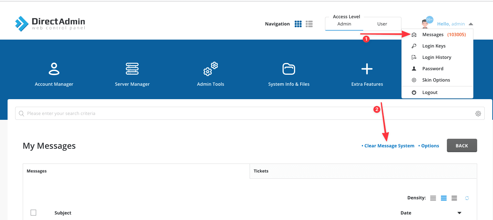Open System Info & Files folder
The height and width of the screenshot is (220, 493).
point(289,69)
